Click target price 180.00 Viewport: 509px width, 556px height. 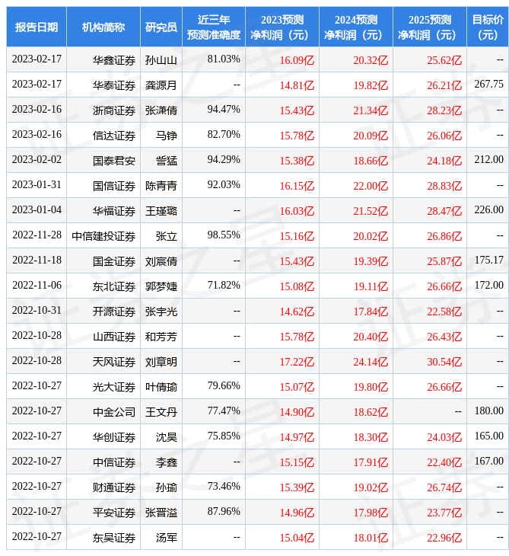pos(488,411)
